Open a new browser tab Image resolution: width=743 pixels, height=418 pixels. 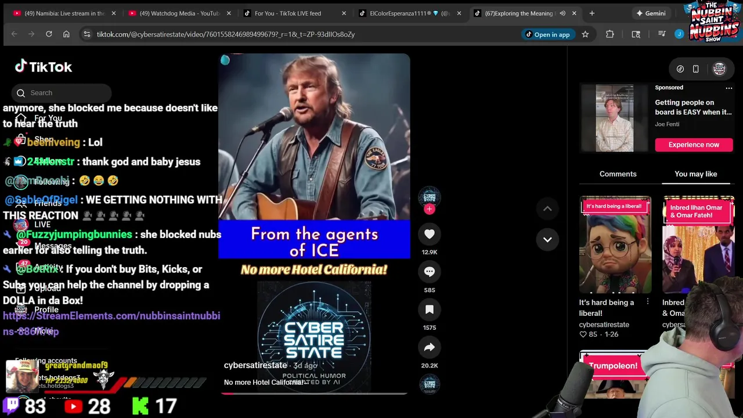[592, 13]
